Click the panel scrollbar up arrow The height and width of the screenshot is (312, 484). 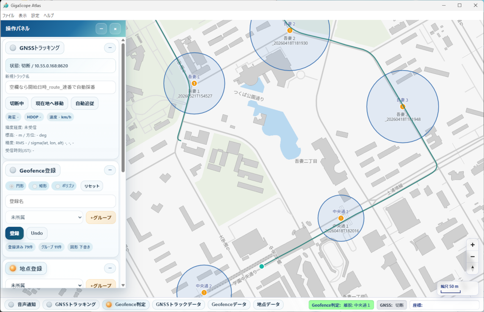(x=123, y=39)
